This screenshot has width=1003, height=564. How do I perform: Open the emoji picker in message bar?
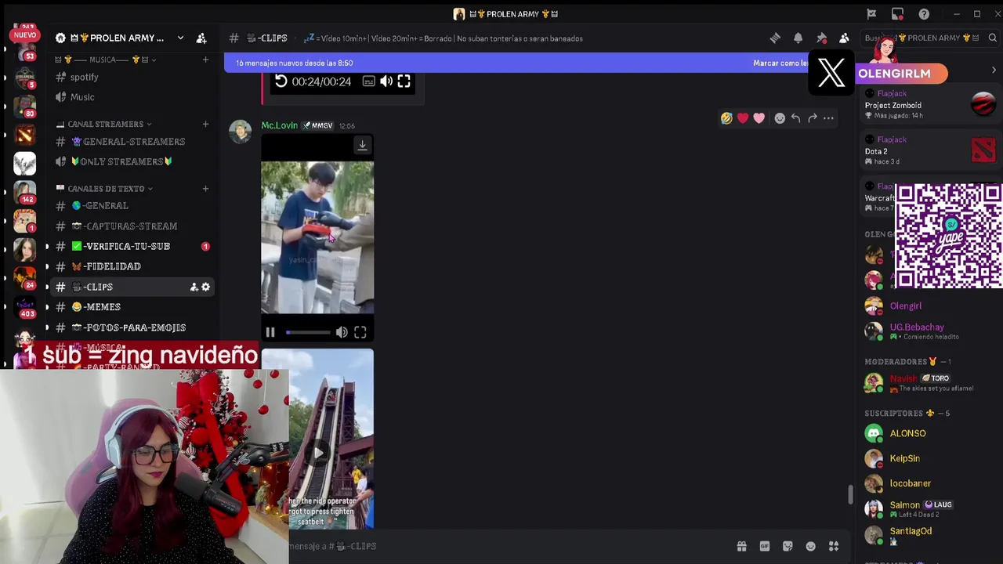click(811, 546)
